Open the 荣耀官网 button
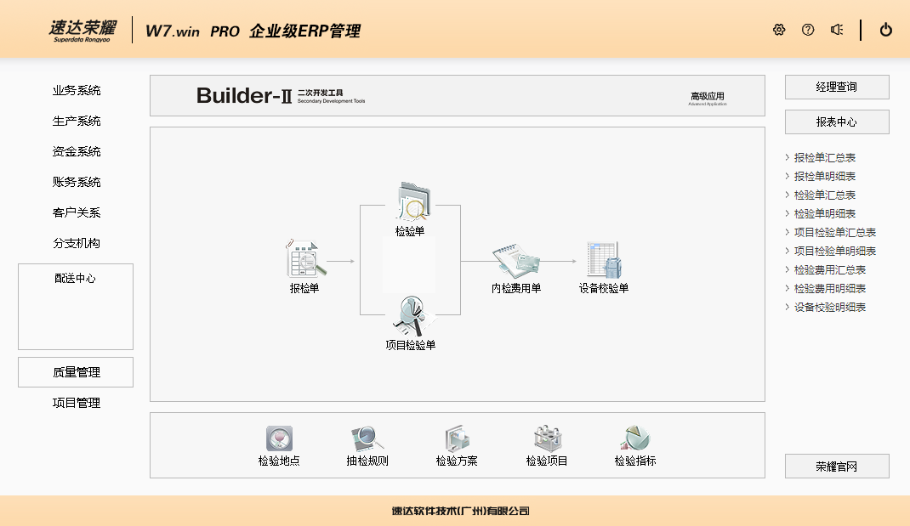 [837, 466]
